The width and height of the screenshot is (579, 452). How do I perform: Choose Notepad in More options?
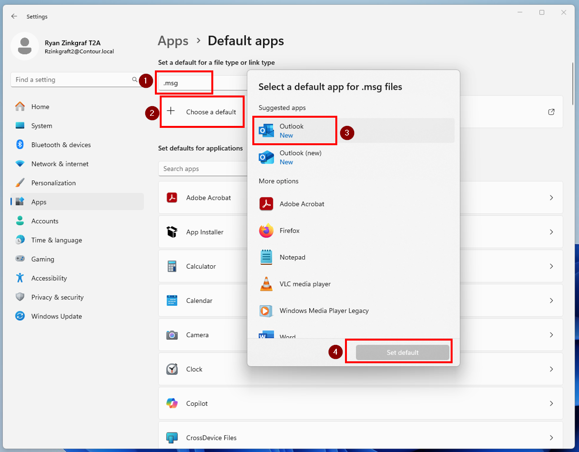[x=353, y=258]
